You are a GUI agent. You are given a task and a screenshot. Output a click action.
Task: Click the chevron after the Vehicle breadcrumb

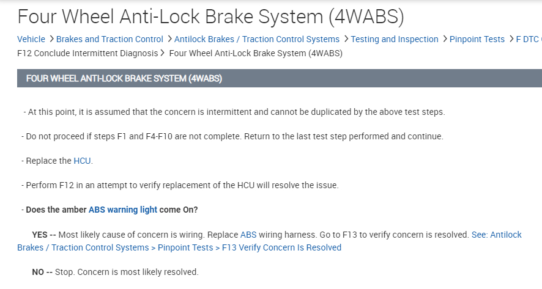51,39
